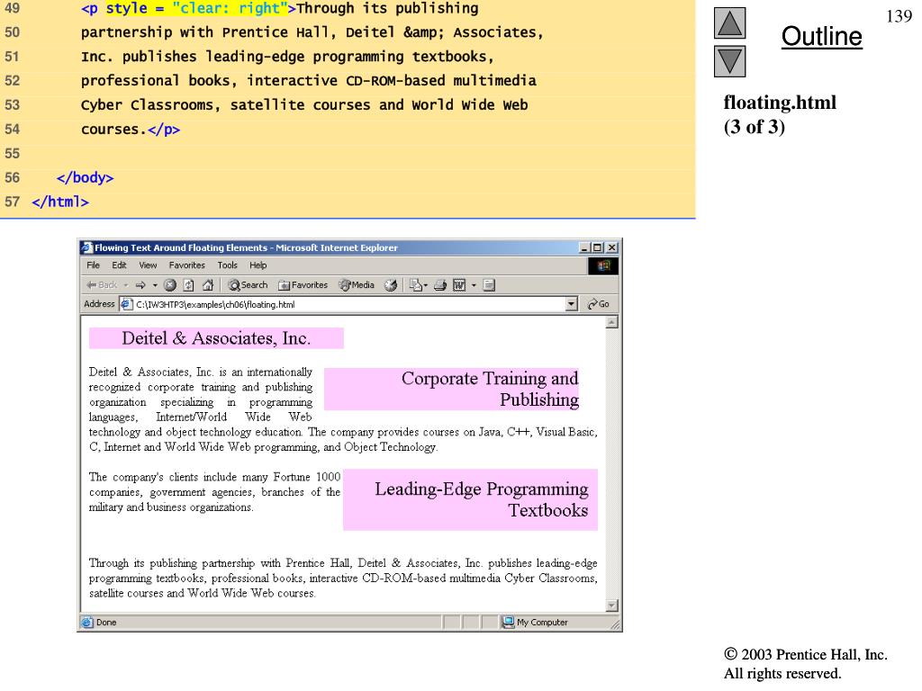Expand the Address bar dropdown
This screenshot has width=922, height=691.
tap(571, 304)
